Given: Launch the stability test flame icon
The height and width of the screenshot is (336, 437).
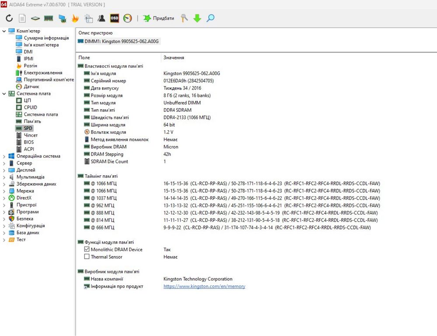Looking at the screenshot, I should point(75,18).
